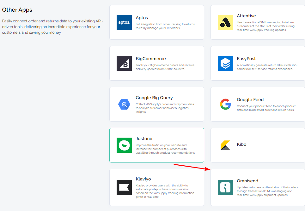Select the Justuno card title

(144, 139)
